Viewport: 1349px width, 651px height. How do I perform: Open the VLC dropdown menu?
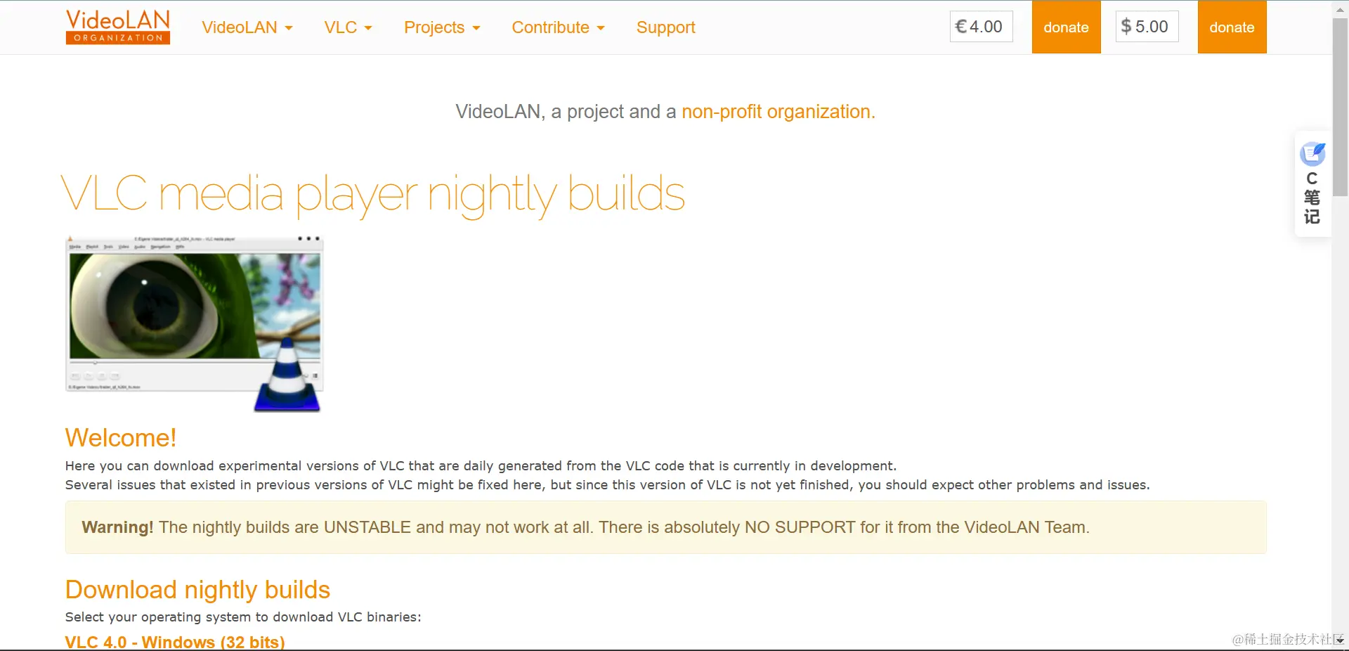[x=348, y=27]
